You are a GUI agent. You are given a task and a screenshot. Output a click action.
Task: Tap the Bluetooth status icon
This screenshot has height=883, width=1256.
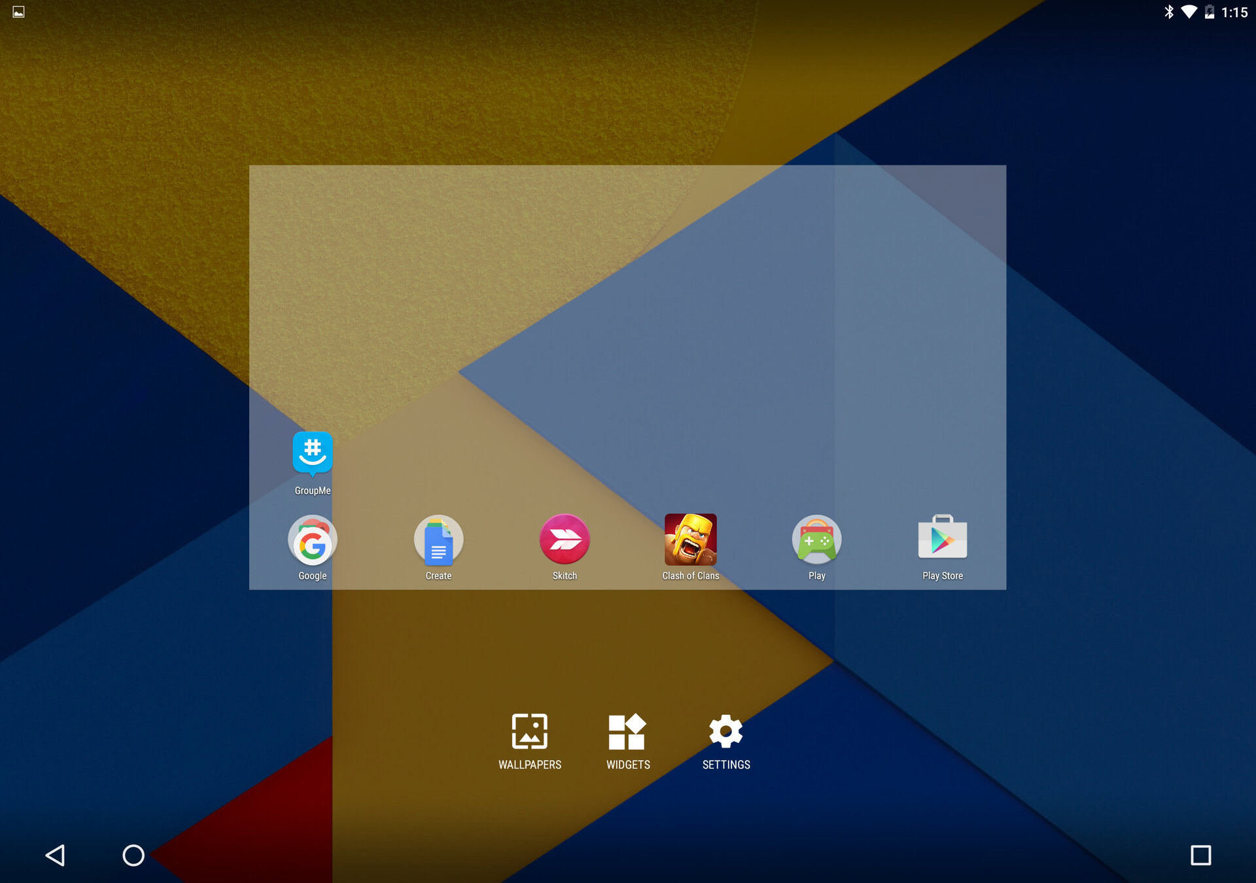[x=1168, y=12]
